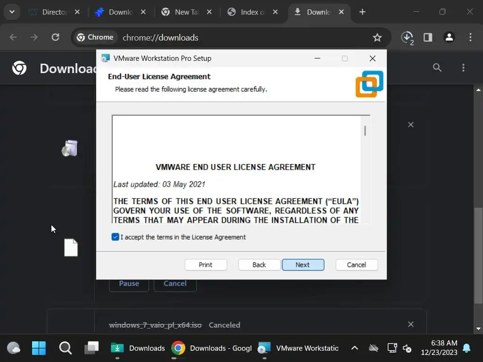The width and height of the screenshot is (483, 362).
Task: Go forward in browser history
Action: click(x=34, y=37)
